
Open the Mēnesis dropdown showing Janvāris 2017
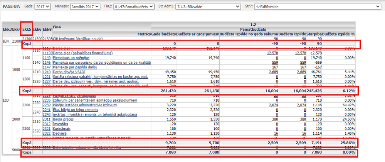85,7
